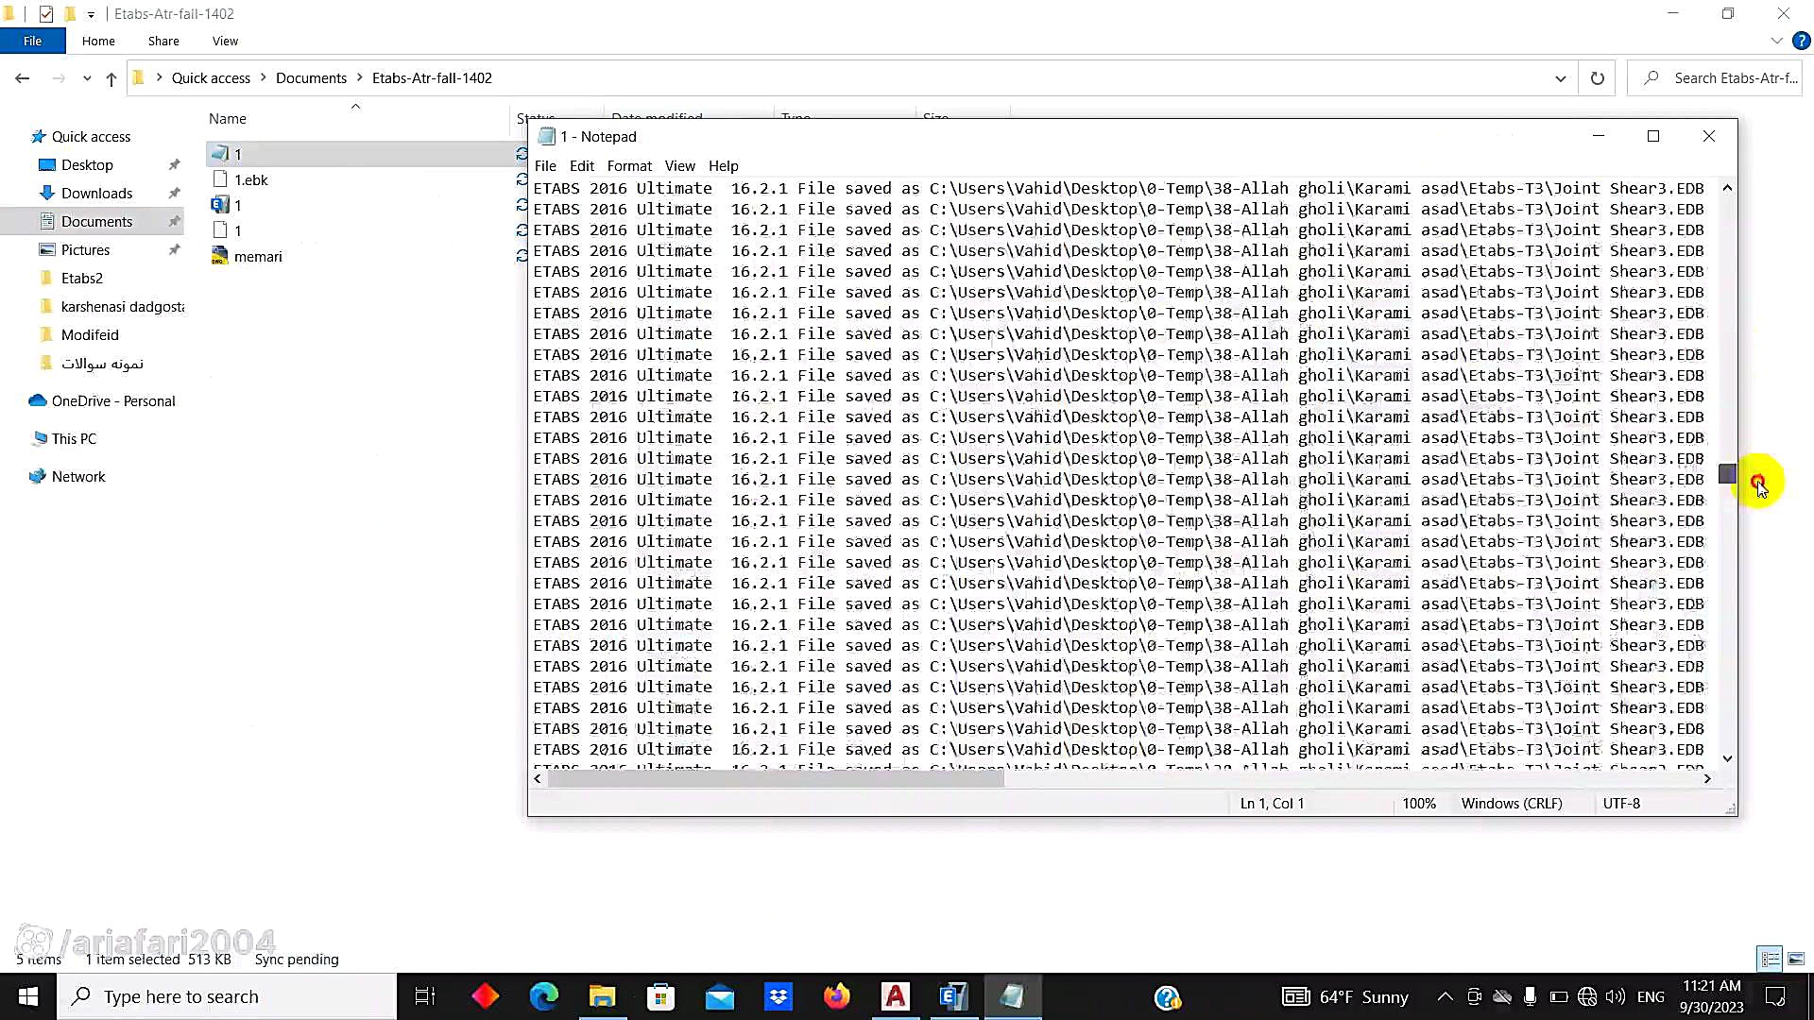Screen dimensions: 1814x1020
Task: Click Quick access in the address path
Action: 211,78
